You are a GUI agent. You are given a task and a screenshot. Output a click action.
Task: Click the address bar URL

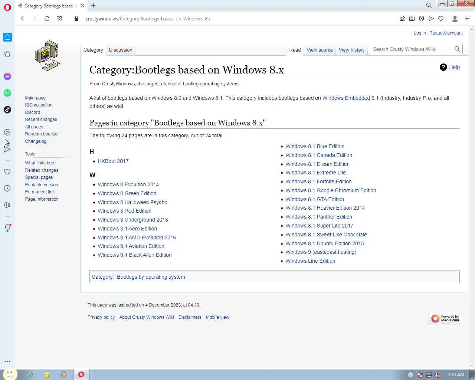point(148,19)
